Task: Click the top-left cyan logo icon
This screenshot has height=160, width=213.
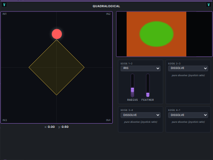Action: (4, 5)
